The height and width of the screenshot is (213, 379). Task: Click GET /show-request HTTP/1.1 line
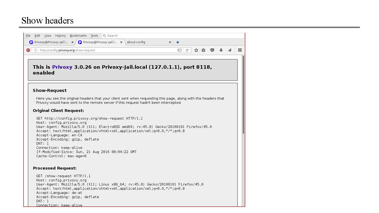pyautogui.click(x=63, y=176)
